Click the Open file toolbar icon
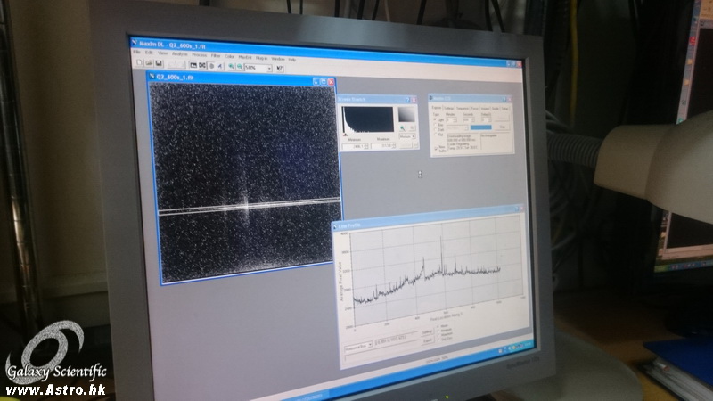Screen dimensions: 713x401 pos(149,63)
